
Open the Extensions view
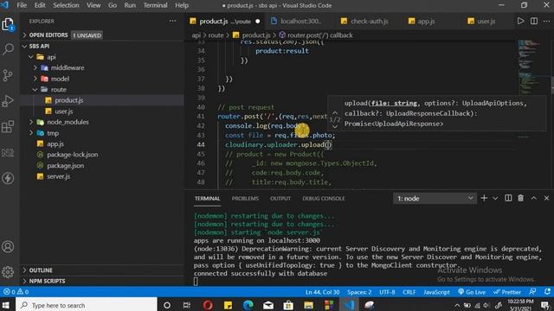coord(8,127)
